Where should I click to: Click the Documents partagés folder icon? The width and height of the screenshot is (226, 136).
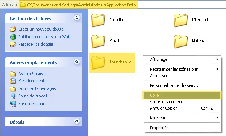[x=13, y=89]
